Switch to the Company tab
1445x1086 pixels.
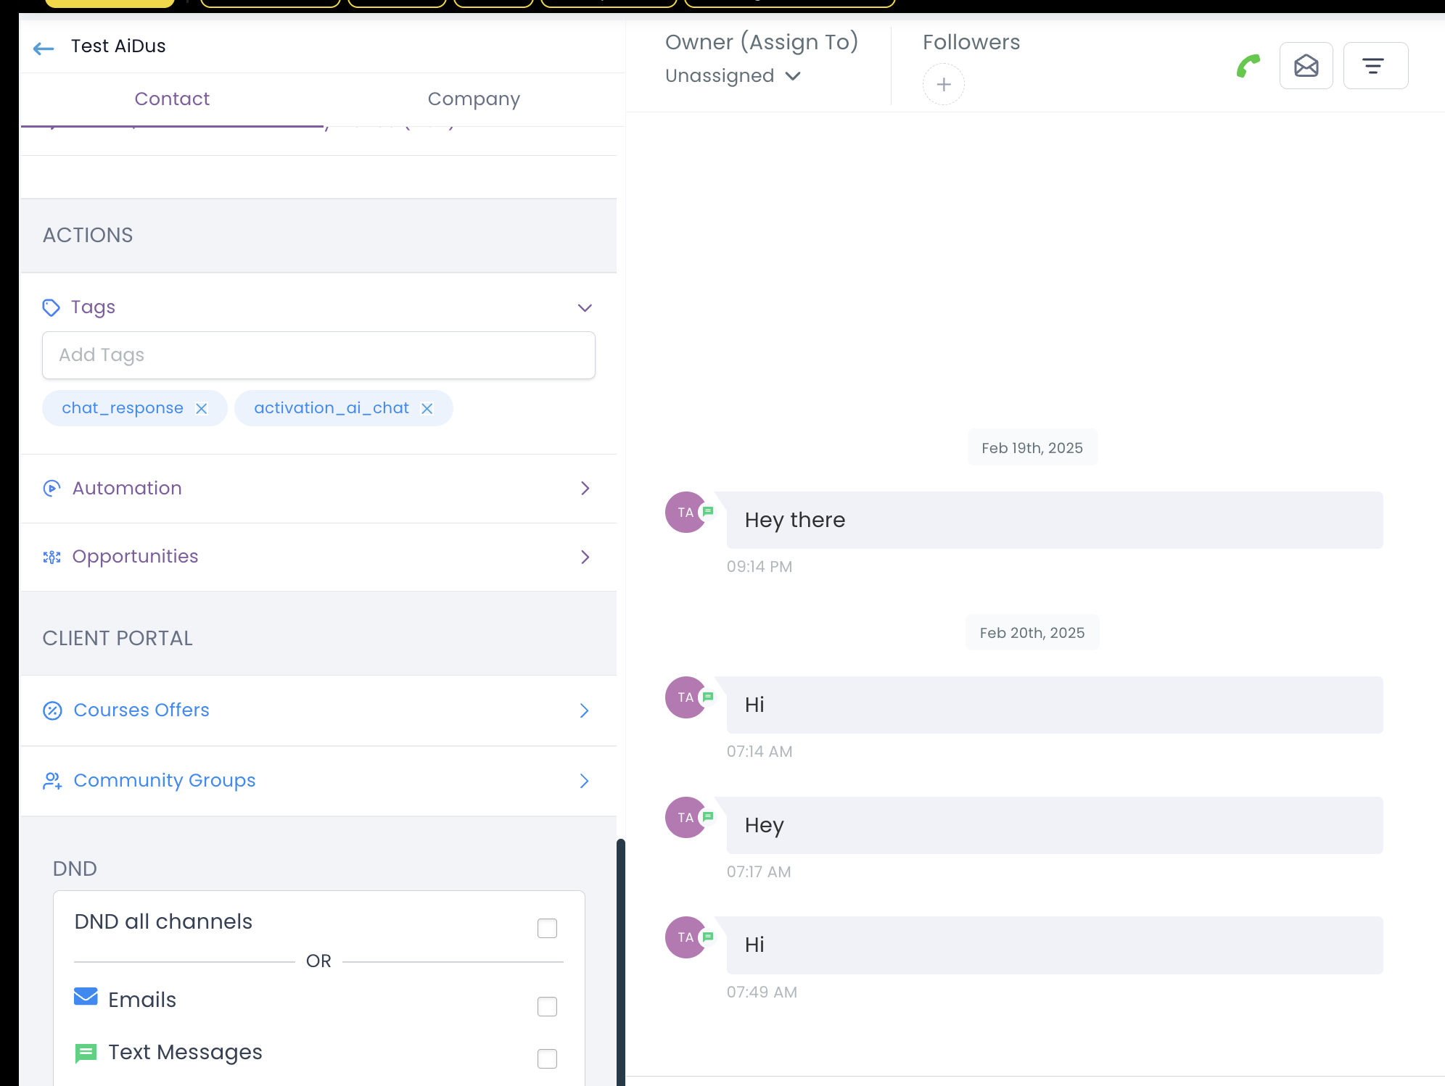click(474, 99)
